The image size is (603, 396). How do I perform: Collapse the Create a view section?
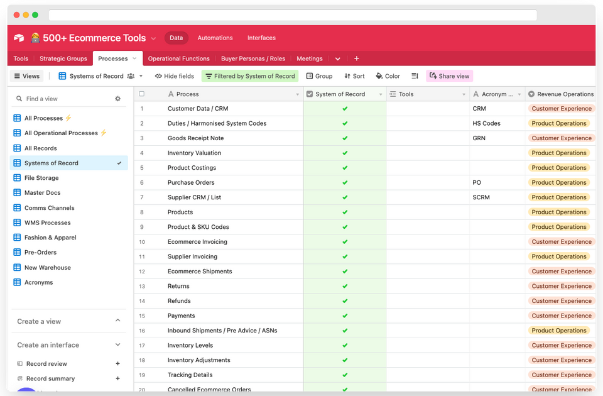(117, 321)
